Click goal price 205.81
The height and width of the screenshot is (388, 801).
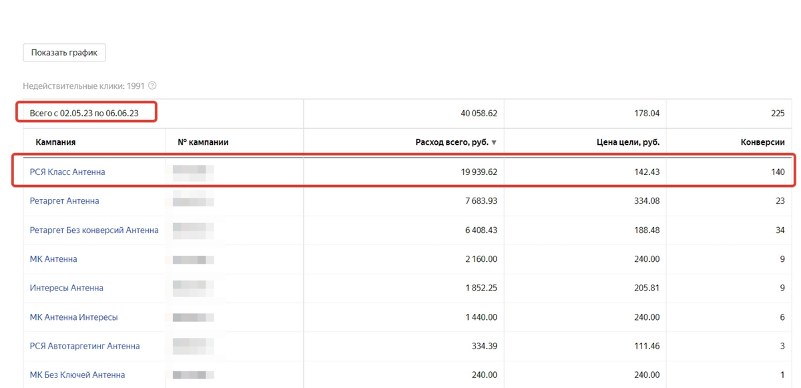tap(647, 288)
